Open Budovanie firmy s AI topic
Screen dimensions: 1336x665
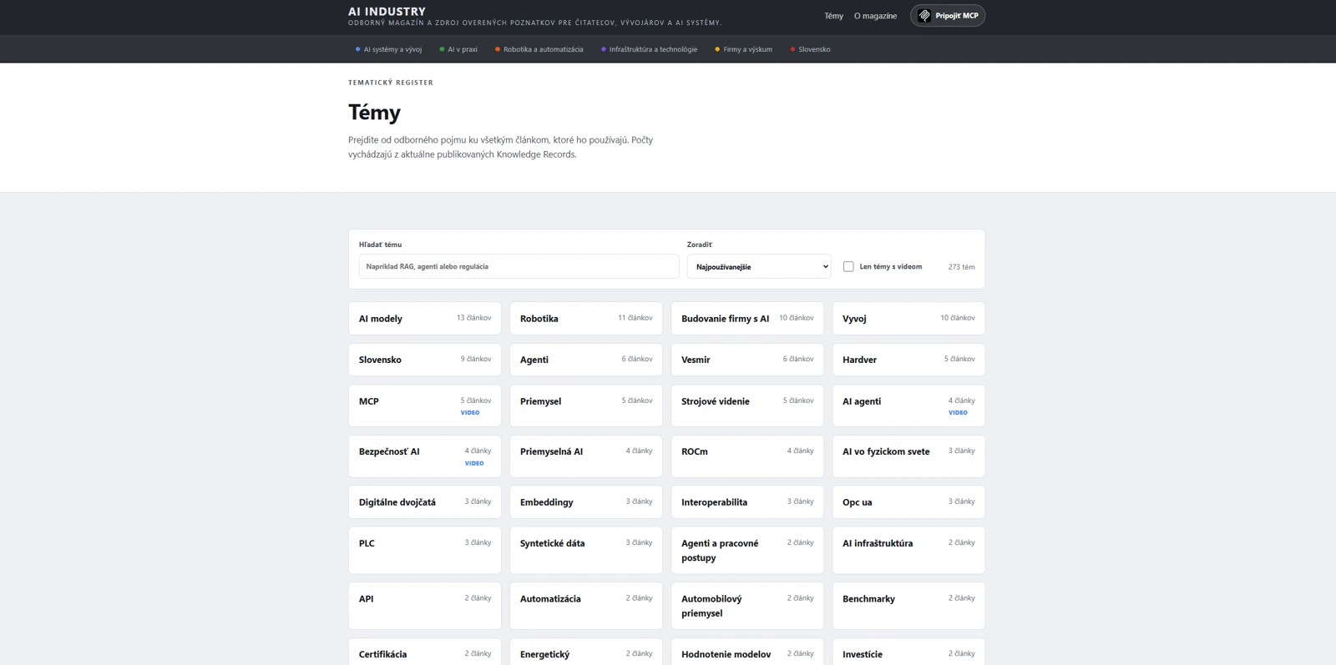(747, 319)
